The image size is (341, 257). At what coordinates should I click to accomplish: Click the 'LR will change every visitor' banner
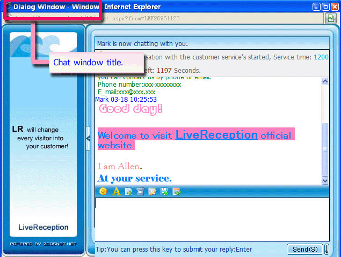pos(40,138)
